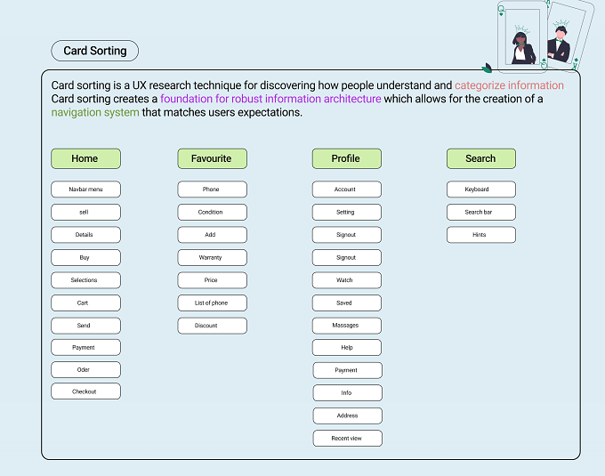Click the sell card

click(85, 212)
